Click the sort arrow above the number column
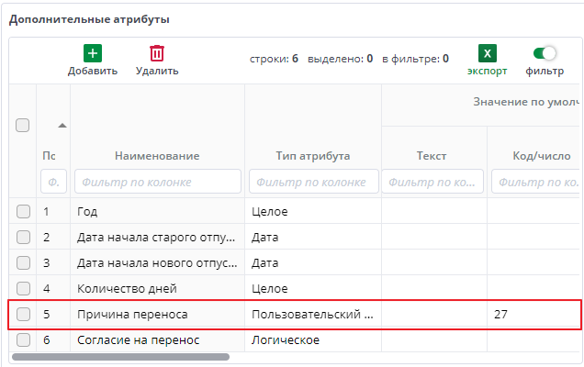Image resolution: width=584 pixels, height=367 pixels. pyautogui.click(x=62, y=125)
